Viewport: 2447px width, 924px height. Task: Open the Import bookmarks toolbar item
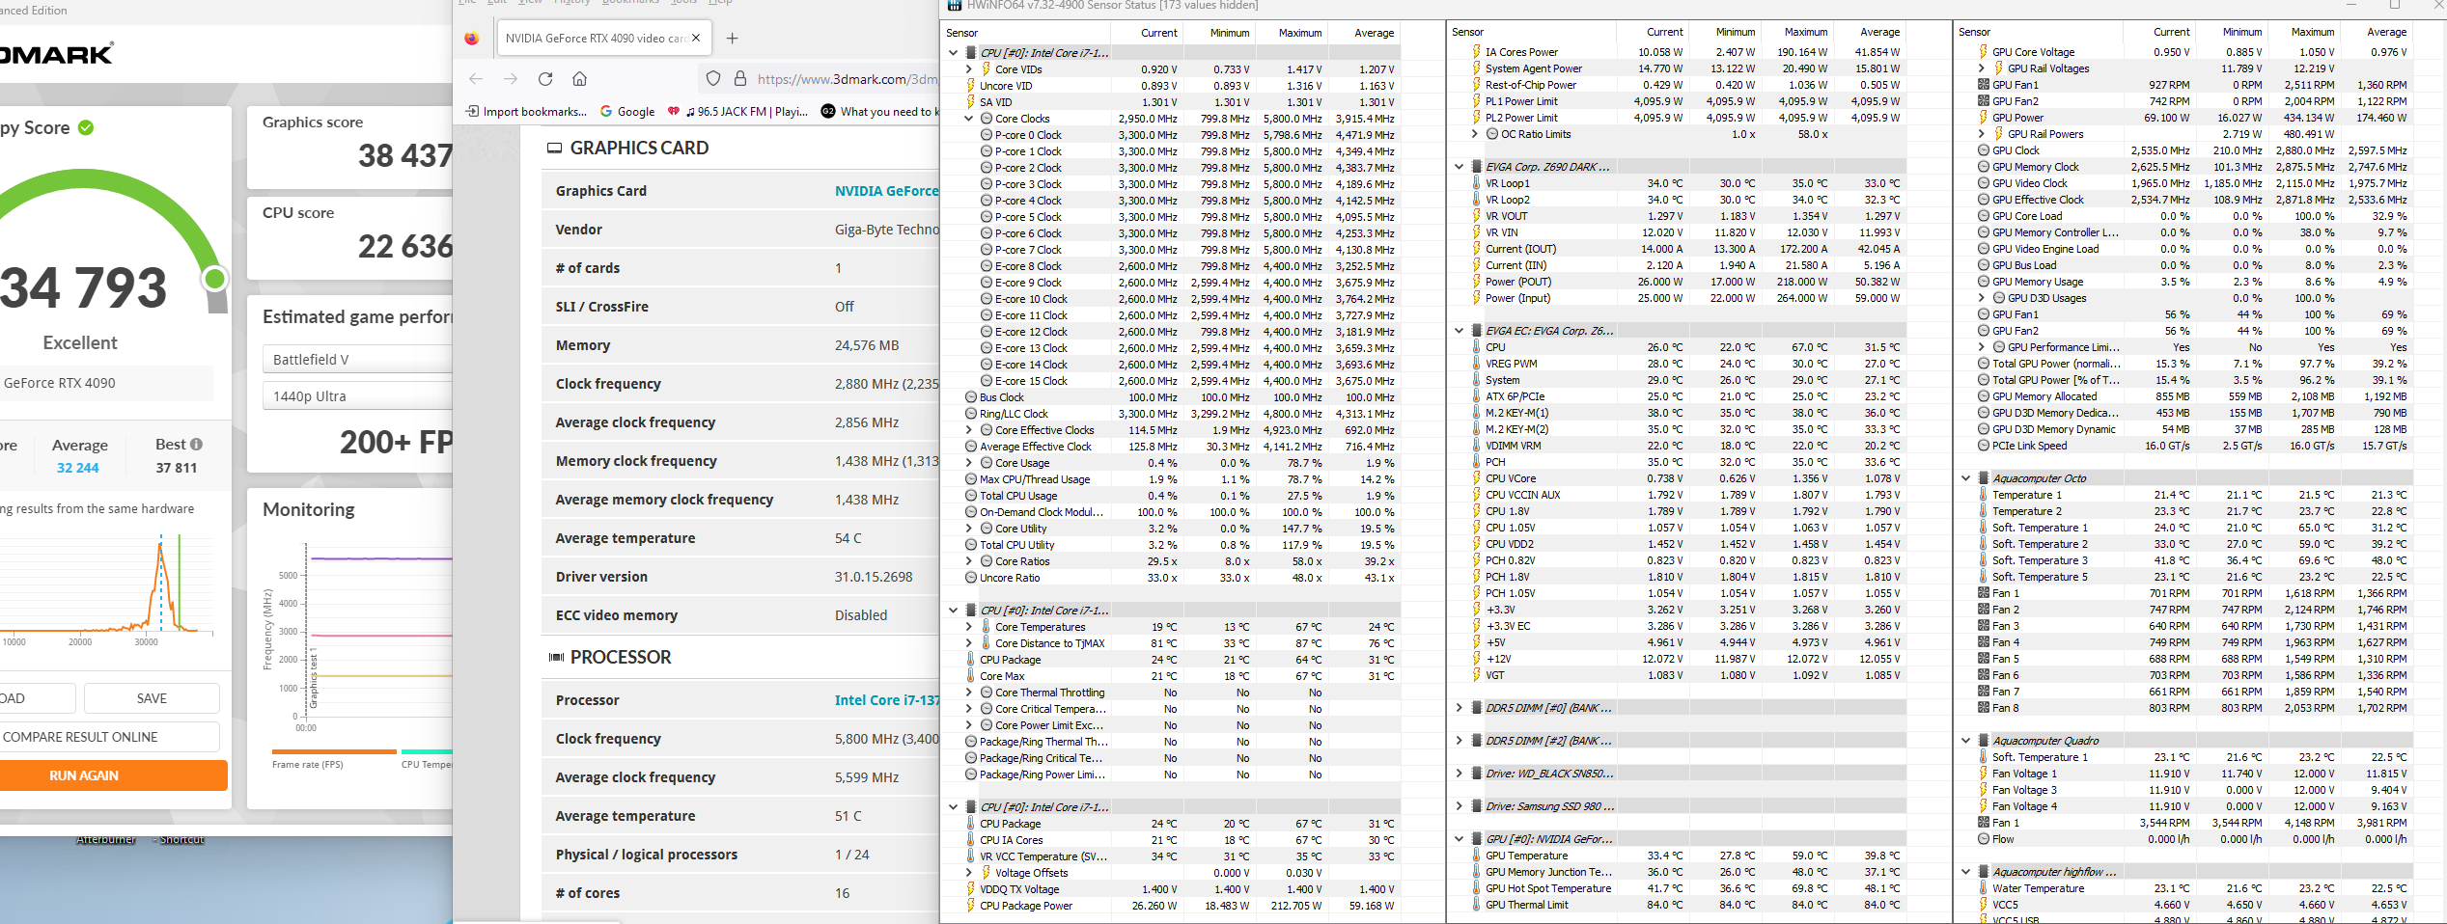526,112
